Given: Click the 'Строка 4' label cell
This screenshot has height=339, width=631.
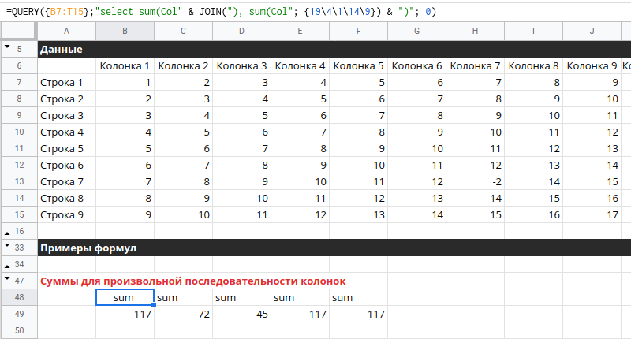Looking at the screenshot, I should click(66, 132).
